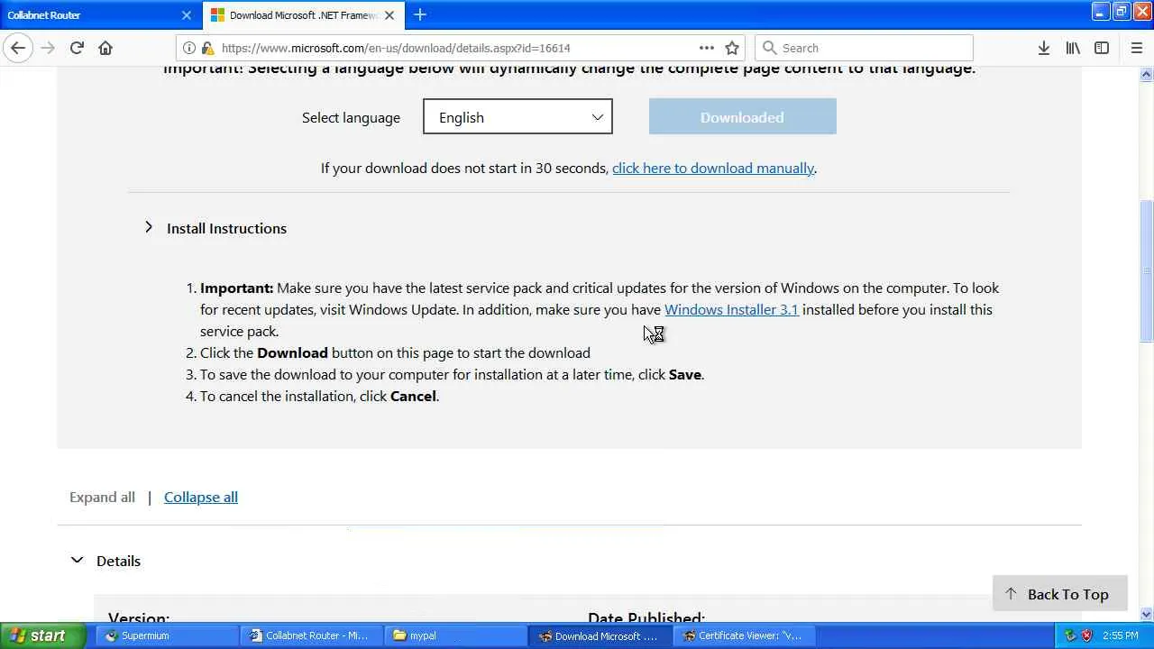Bookmark this page with the star icon
This screenshot has width=1154, height=649.
[x=732, y=48]
